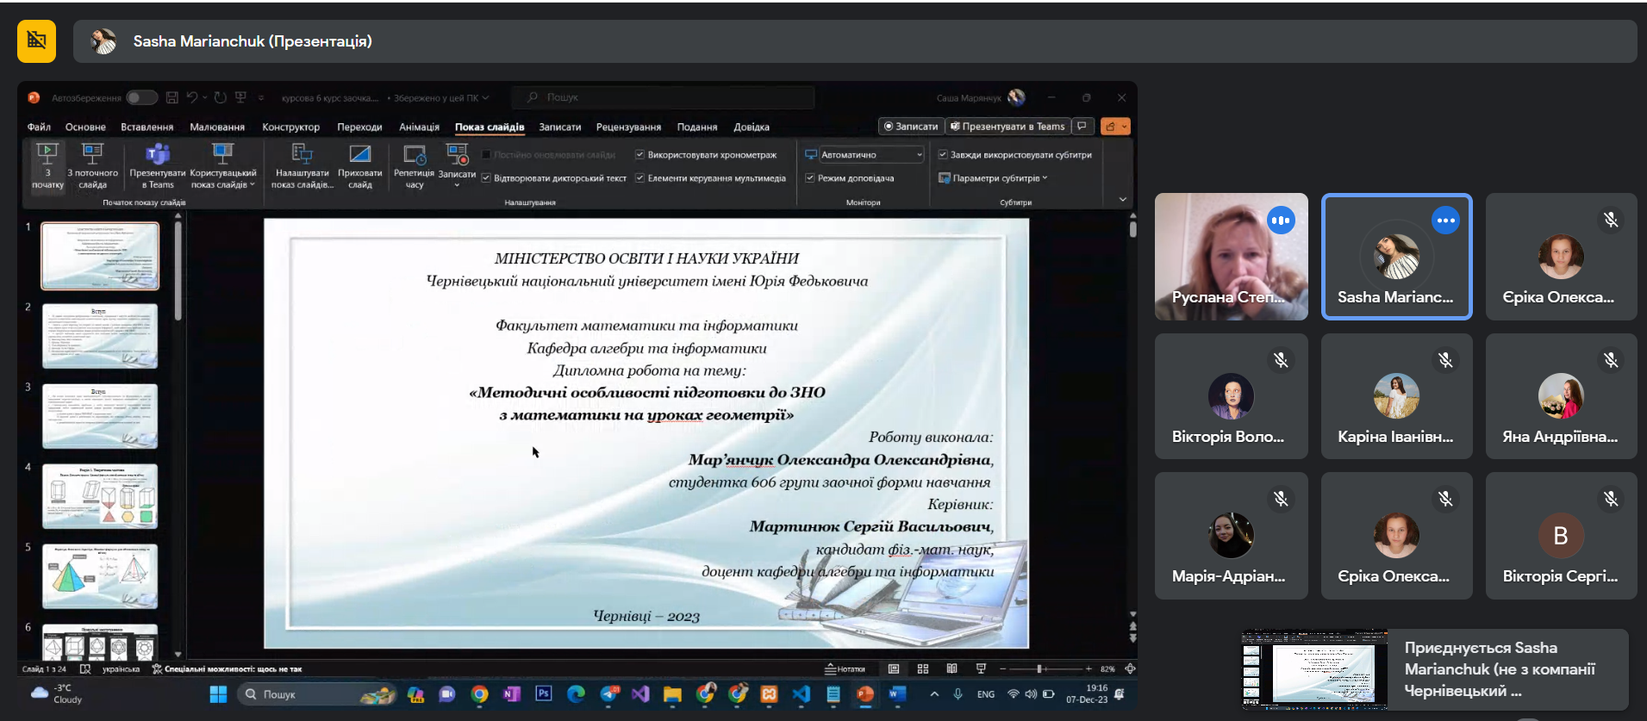Click the PowerPoint Пошук search field
This screenshot has height=721, width=1647.
pos(662,97)
